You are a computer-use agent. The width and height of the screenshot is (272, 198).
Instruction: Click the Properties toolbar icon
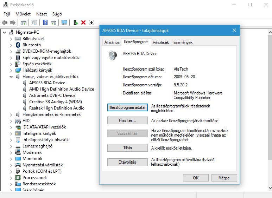click(x=34, y=22)
